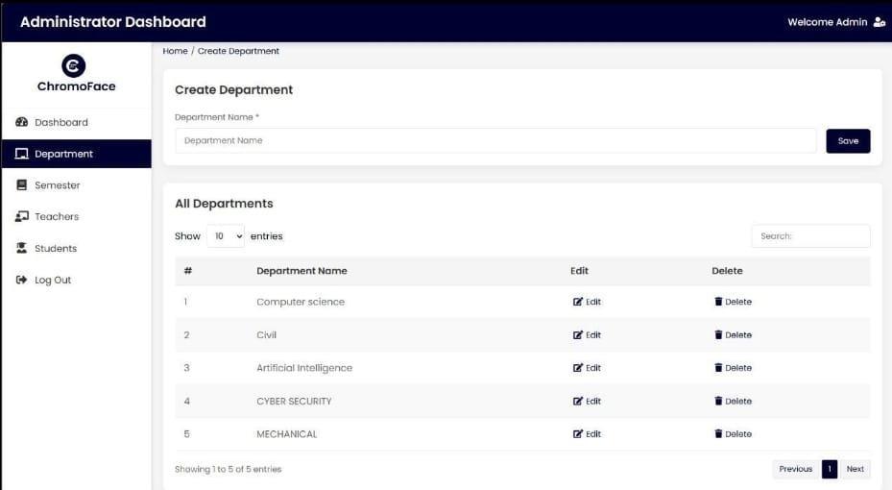892x490 pixels.
Task: Go to the Semester page
Action: (x=77, y=185)
